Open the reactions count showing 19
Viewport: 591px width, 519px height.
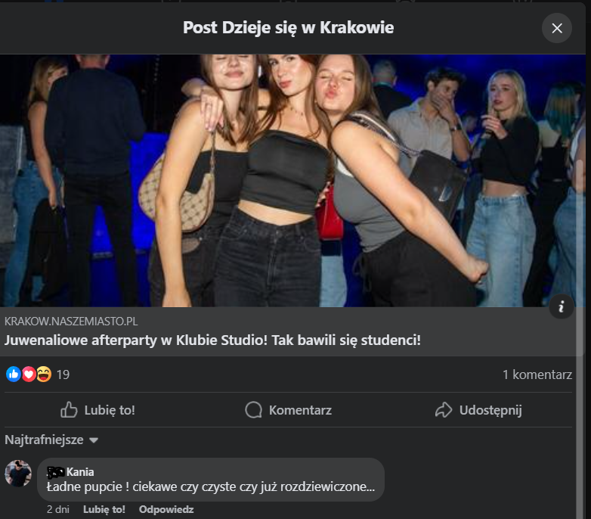point(63,374)
